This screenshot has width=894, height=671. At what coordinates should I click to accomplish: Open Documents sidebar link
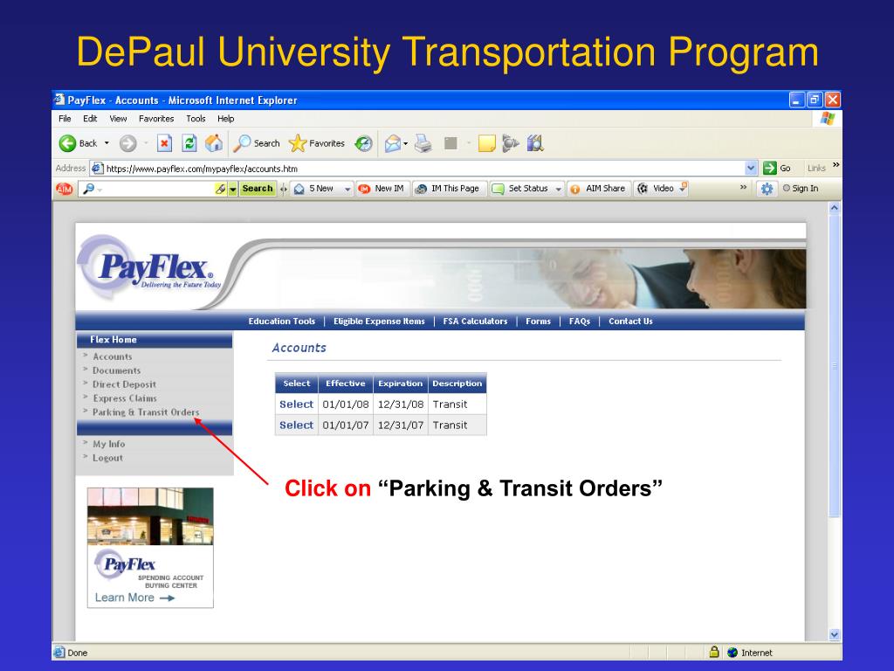coord(116,370)
